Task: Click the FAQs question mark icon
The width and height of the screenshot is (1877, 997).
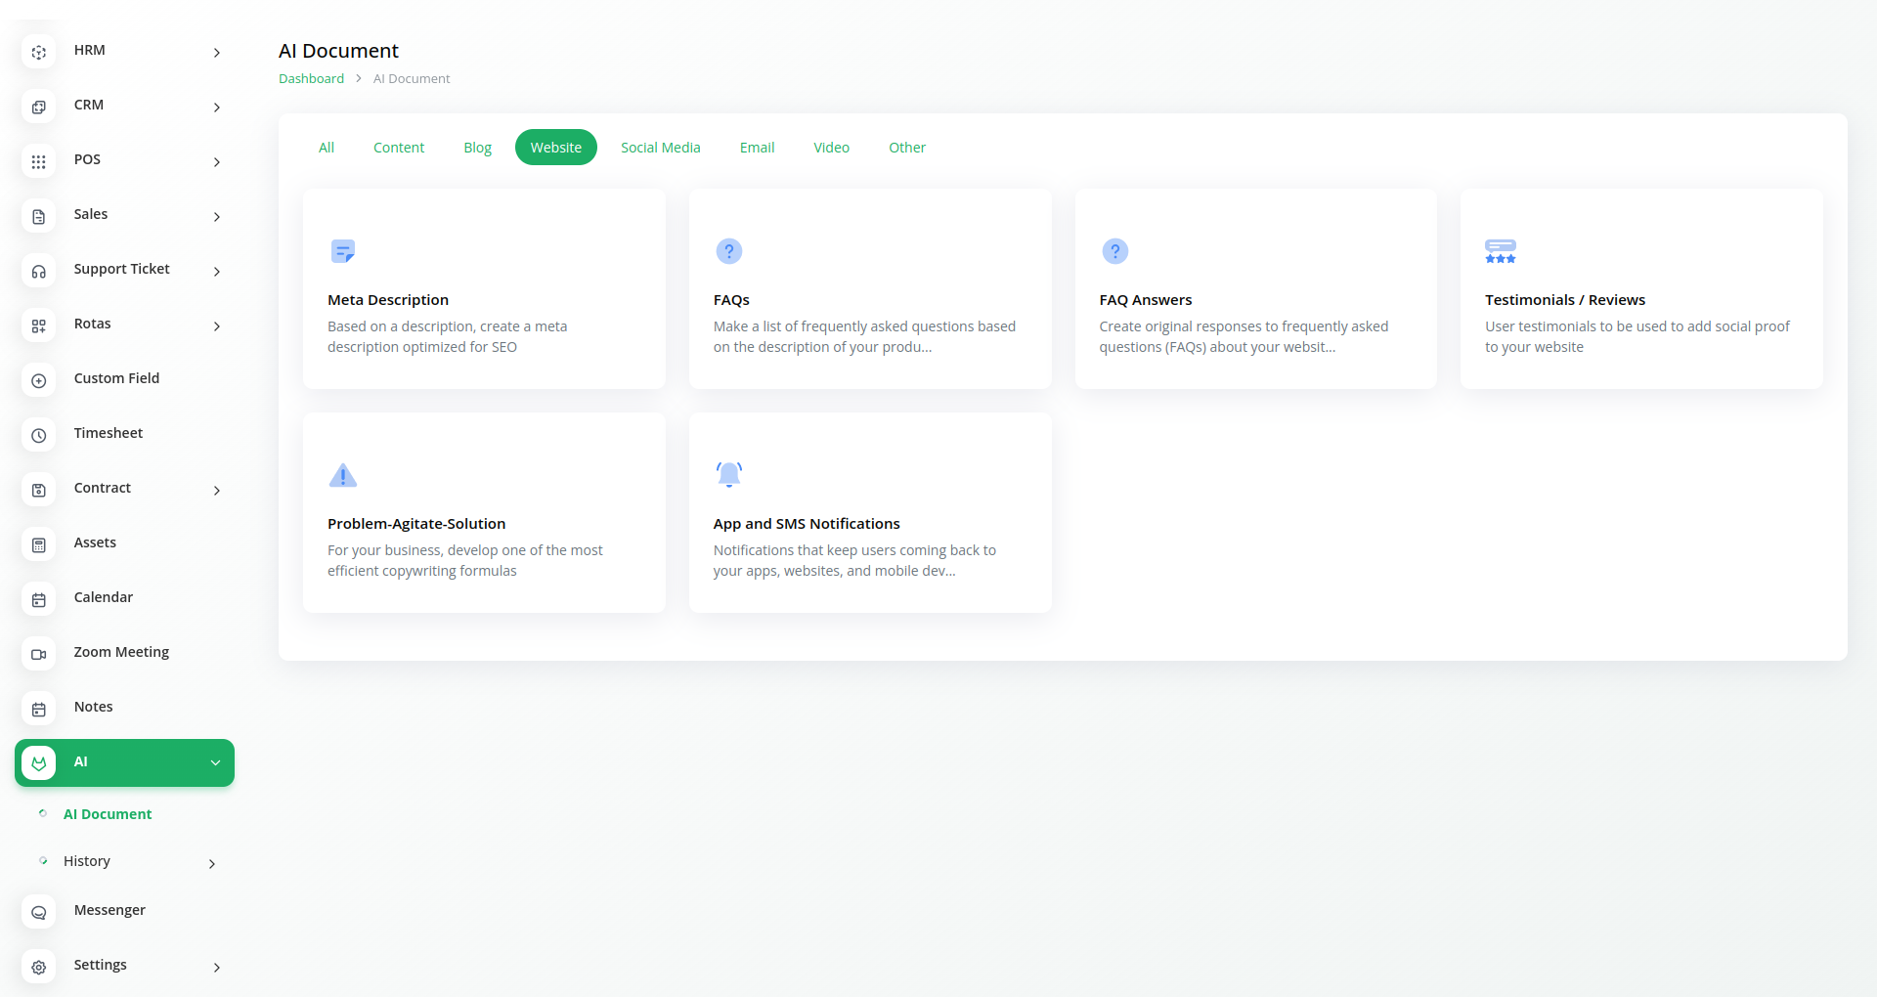Action: [x=728, y=251]
